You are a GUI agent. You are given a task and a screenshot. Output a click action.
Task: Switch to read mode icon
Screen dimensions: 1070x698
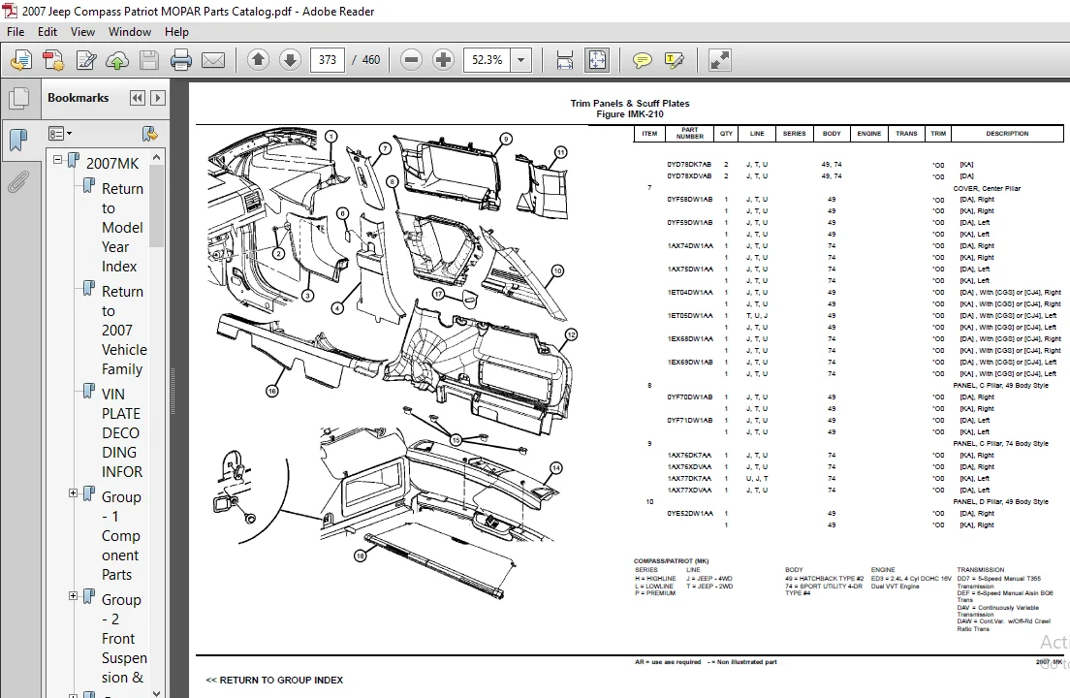point(720,60)
